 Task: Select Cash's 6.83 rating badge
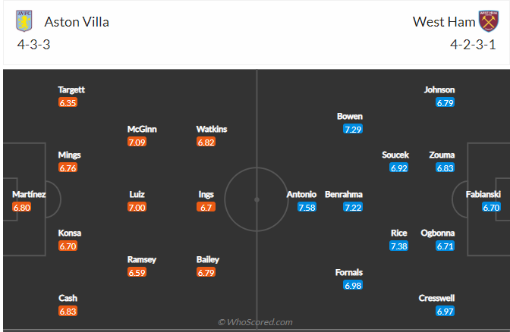pos(68,312)
